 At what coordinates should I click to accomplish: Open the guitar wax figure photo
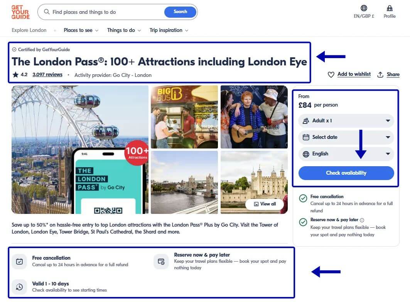click(254, 117)
